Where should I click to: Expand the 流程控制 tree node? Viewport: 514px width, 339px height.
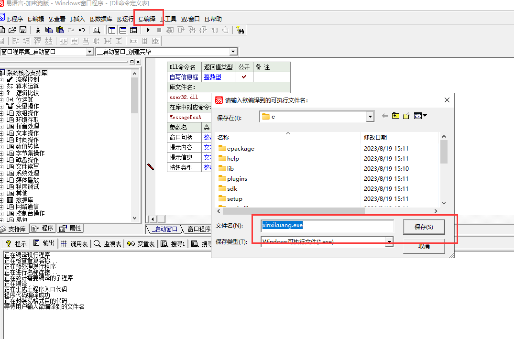(1, 80)
